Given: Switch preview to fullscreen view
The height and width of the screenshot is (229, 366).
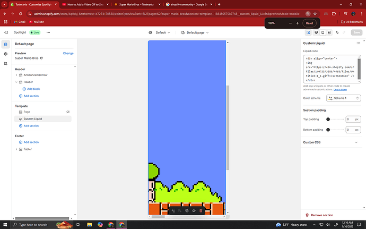Looking at the screenshot, I should point(329,32).
